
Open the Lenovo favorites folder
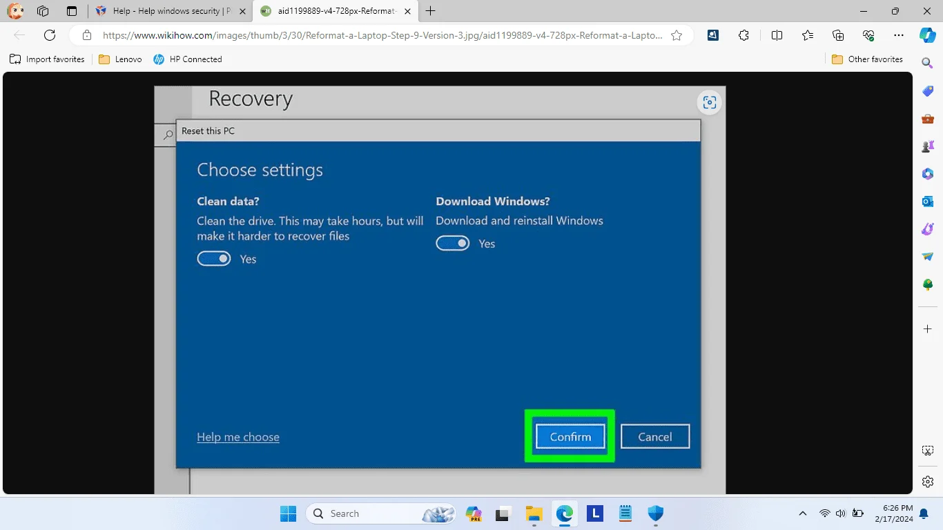click(120, 59)
